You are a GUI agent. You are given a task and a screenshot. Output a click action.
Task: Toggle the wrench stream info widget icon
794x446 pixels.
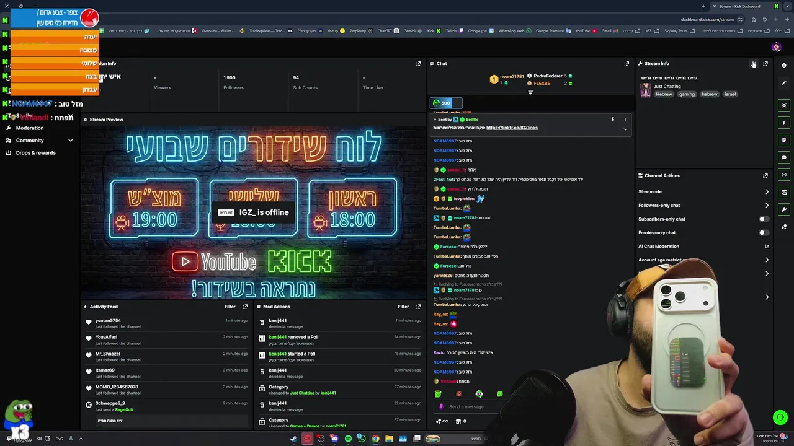coord(784,209)
